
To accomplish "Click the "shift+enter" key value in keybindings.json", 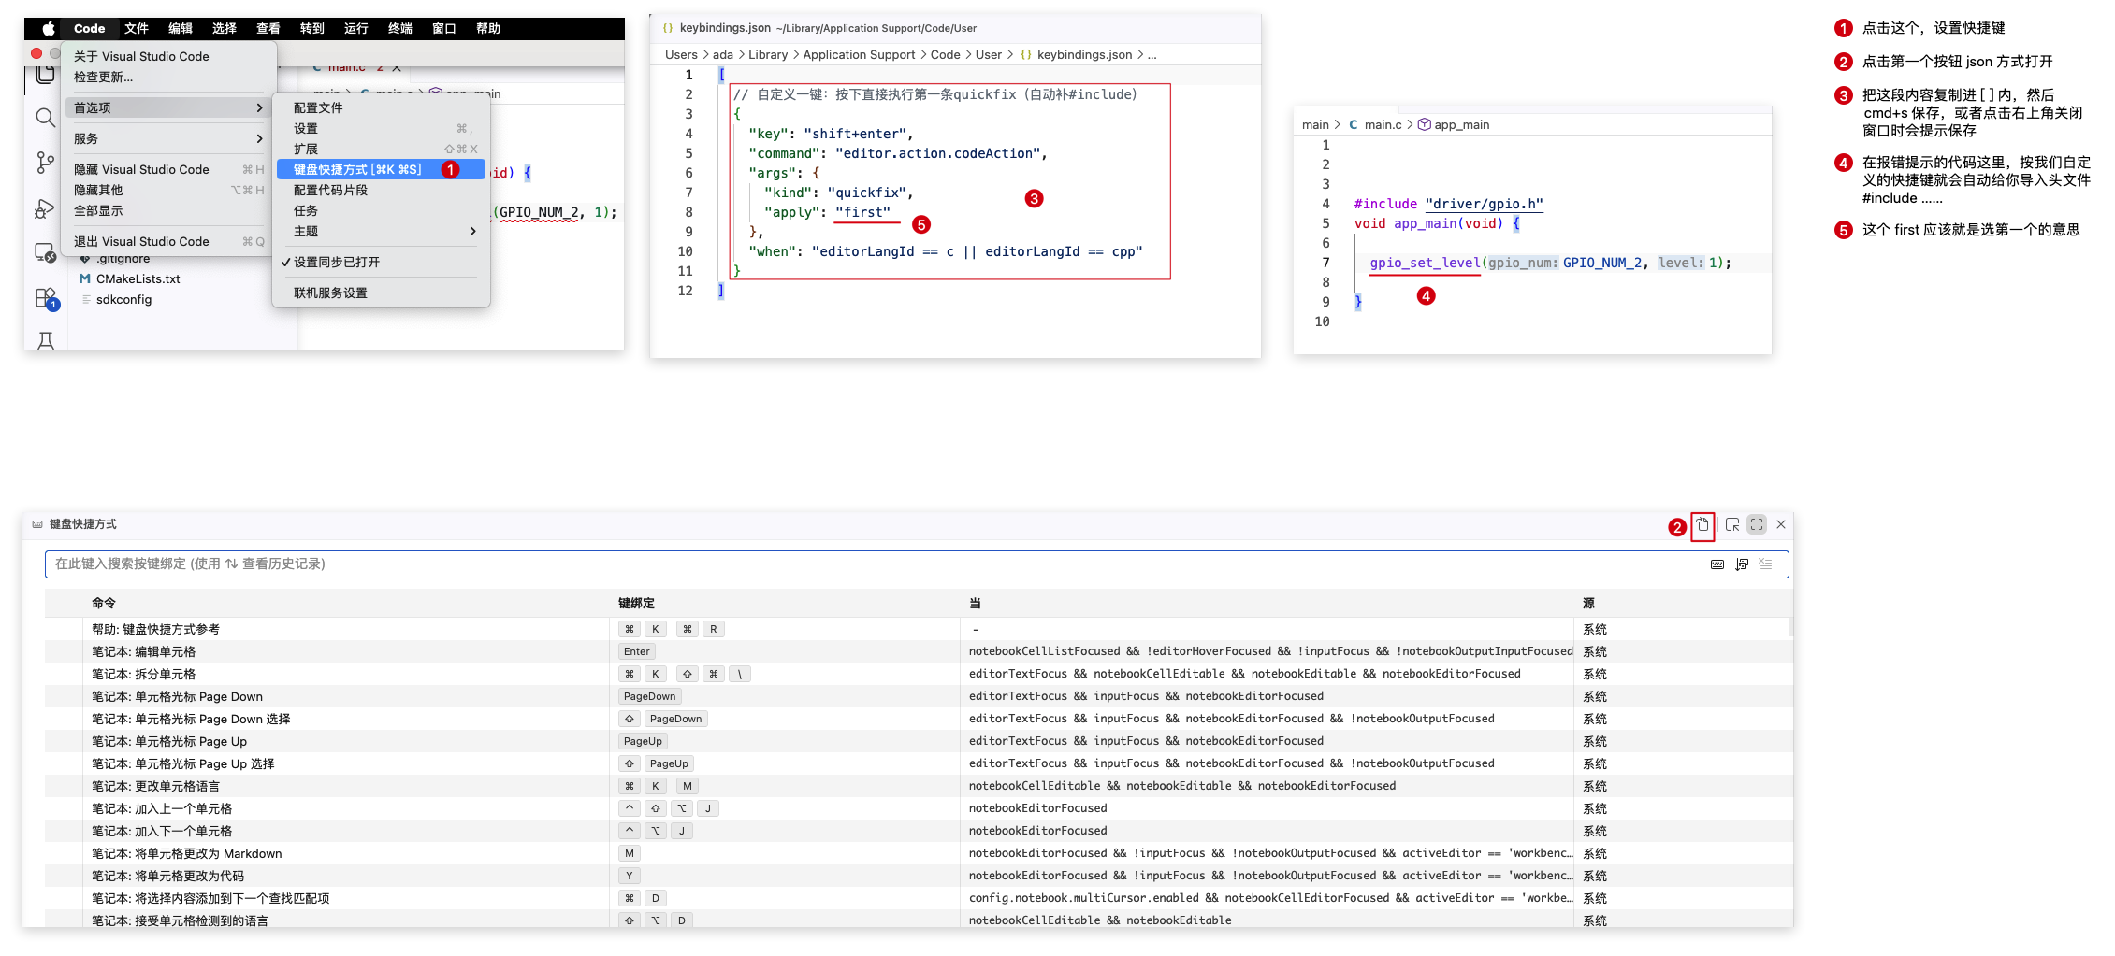I will pyautogui.click(x=855, y=135).
